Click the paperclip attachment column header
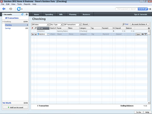 point(35,28)
